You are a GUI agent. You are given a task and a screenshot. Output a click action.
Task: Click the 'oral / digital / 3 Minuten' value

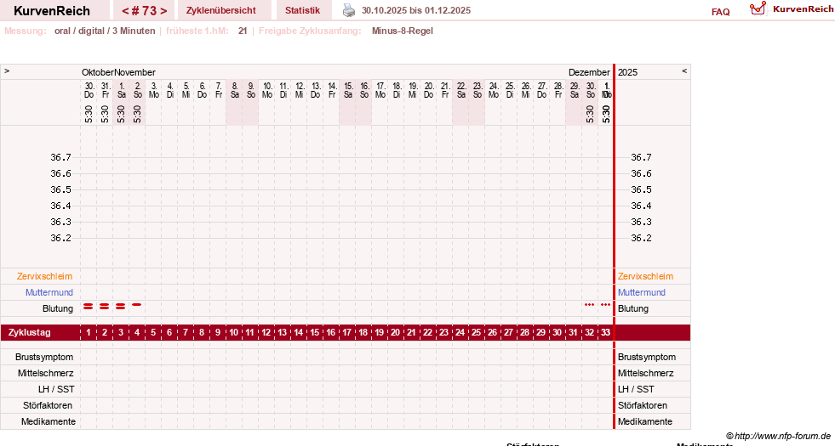tap(105, 31)
